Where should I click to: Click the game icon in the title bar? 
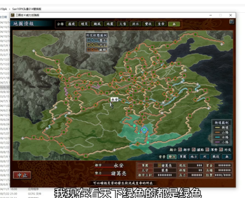coord(13,15)
